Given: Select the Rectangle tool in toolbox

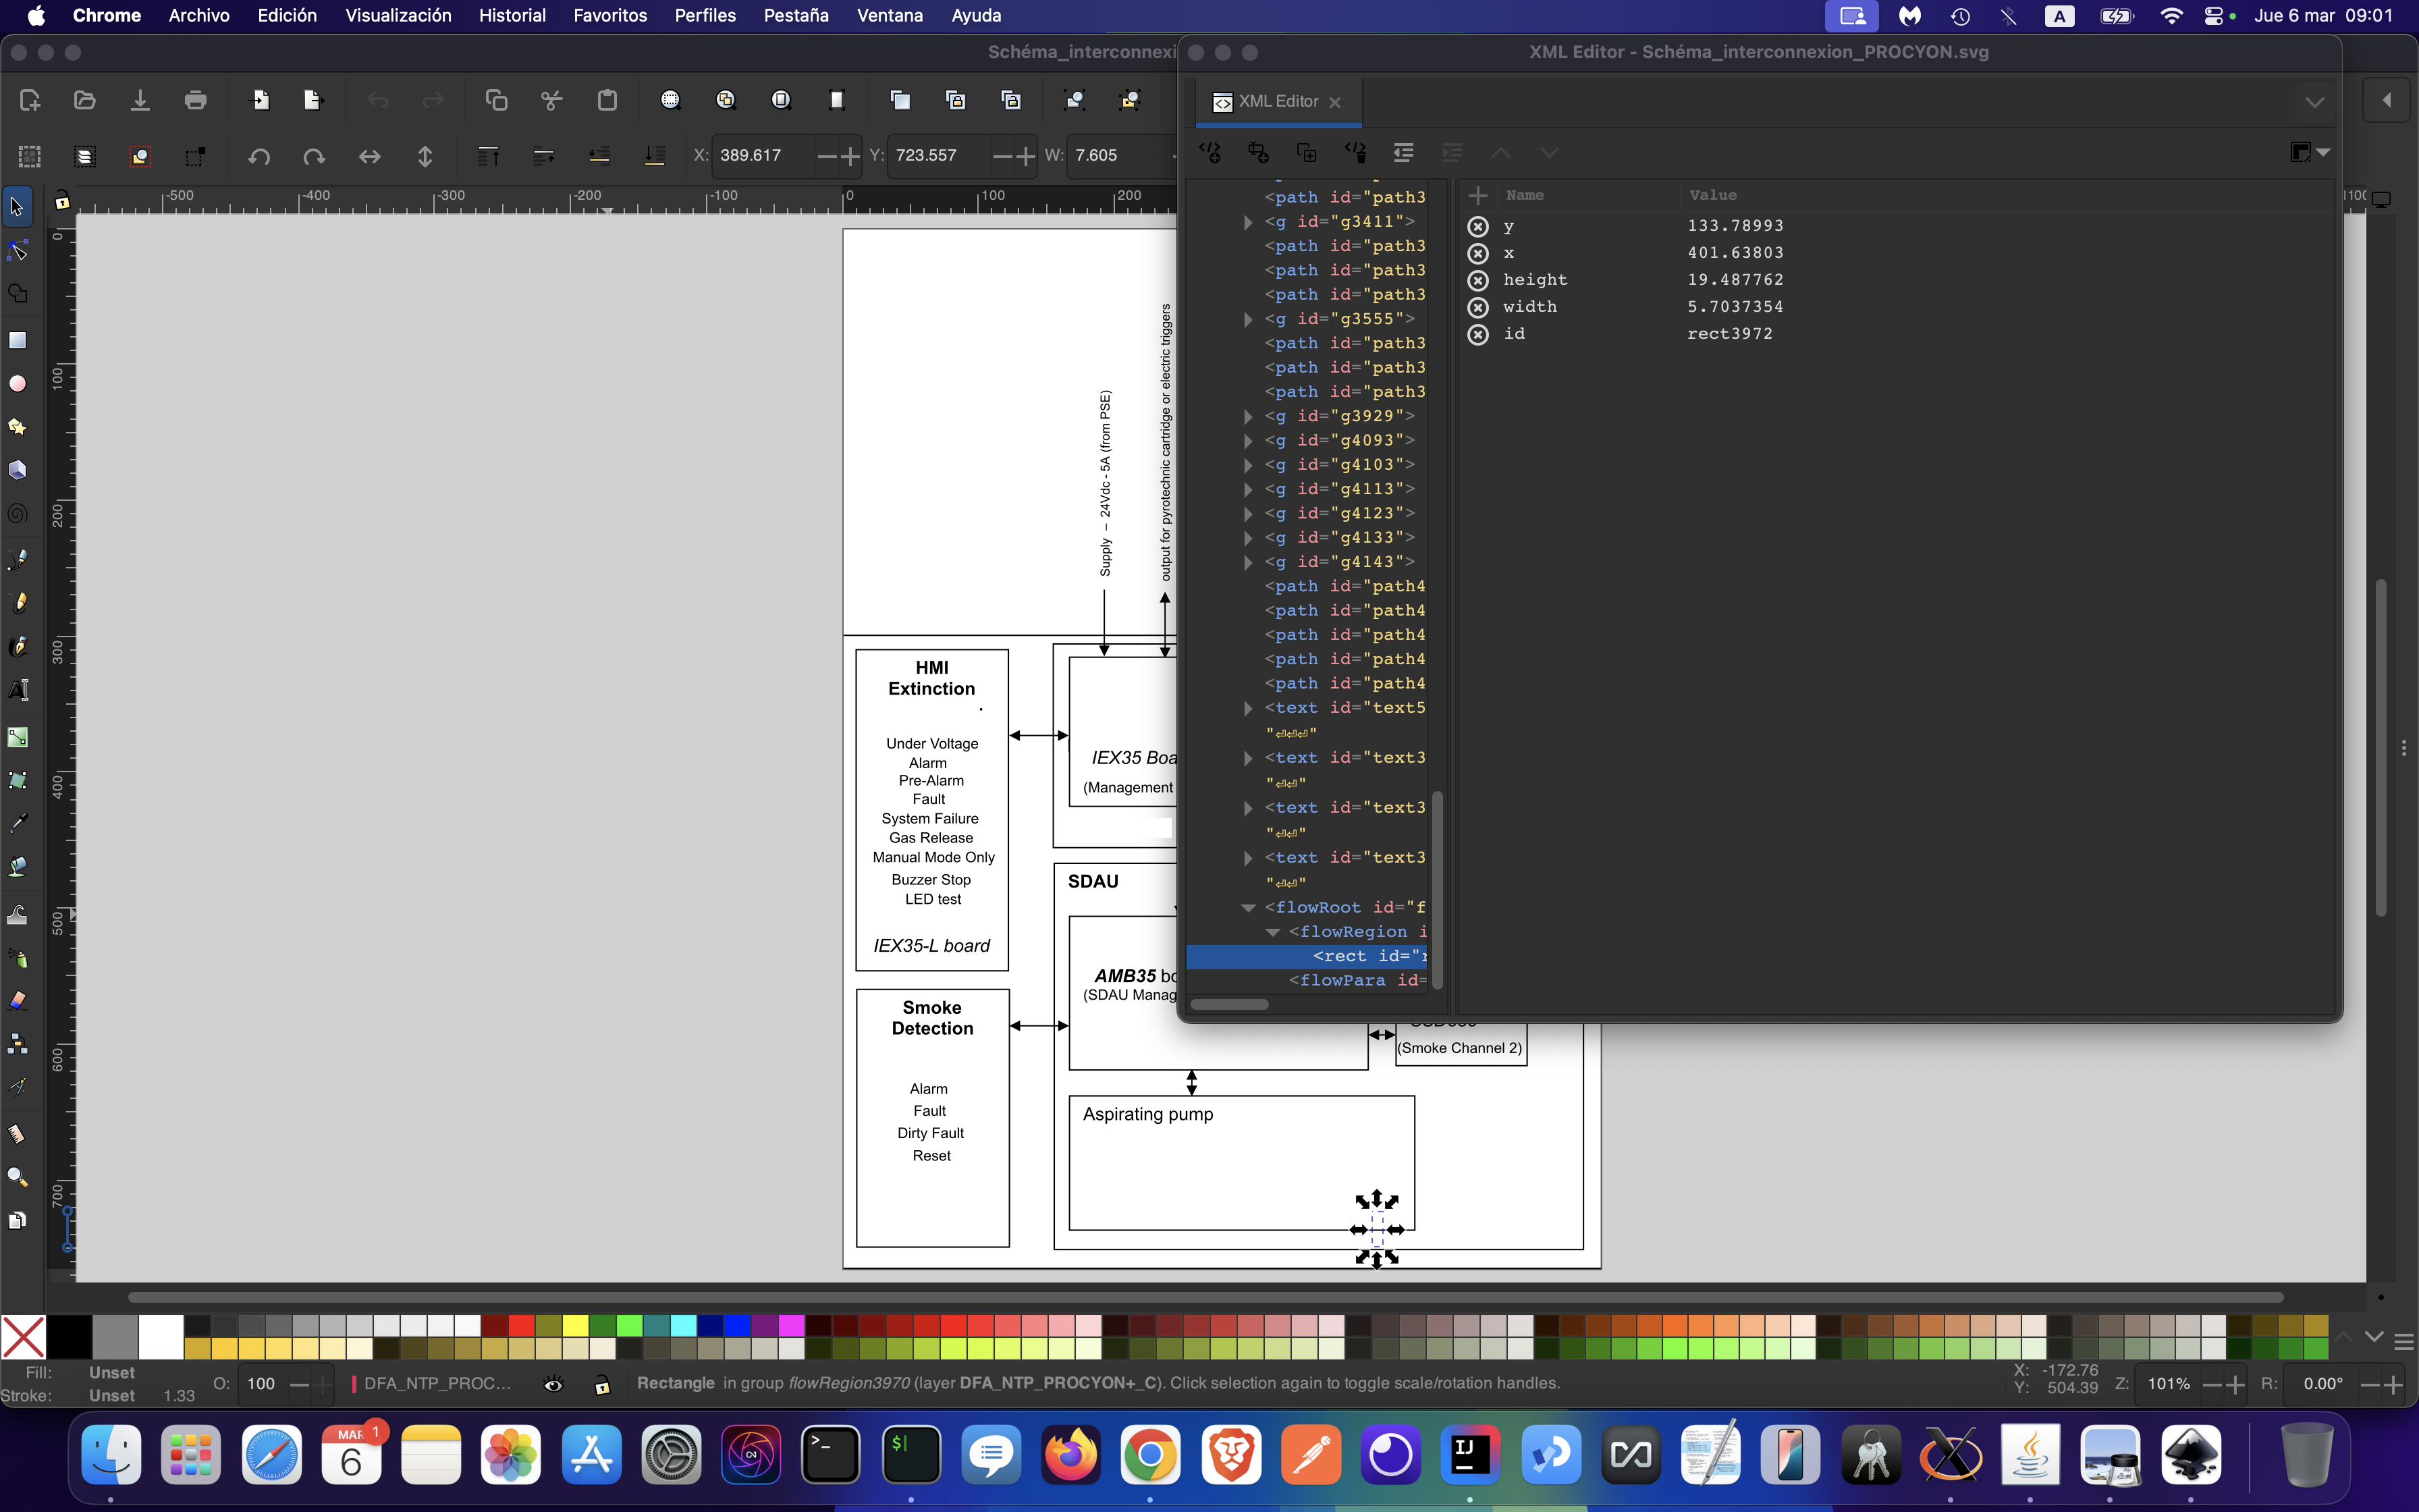Looking at the screenshot, I should (x=17, y=340).
